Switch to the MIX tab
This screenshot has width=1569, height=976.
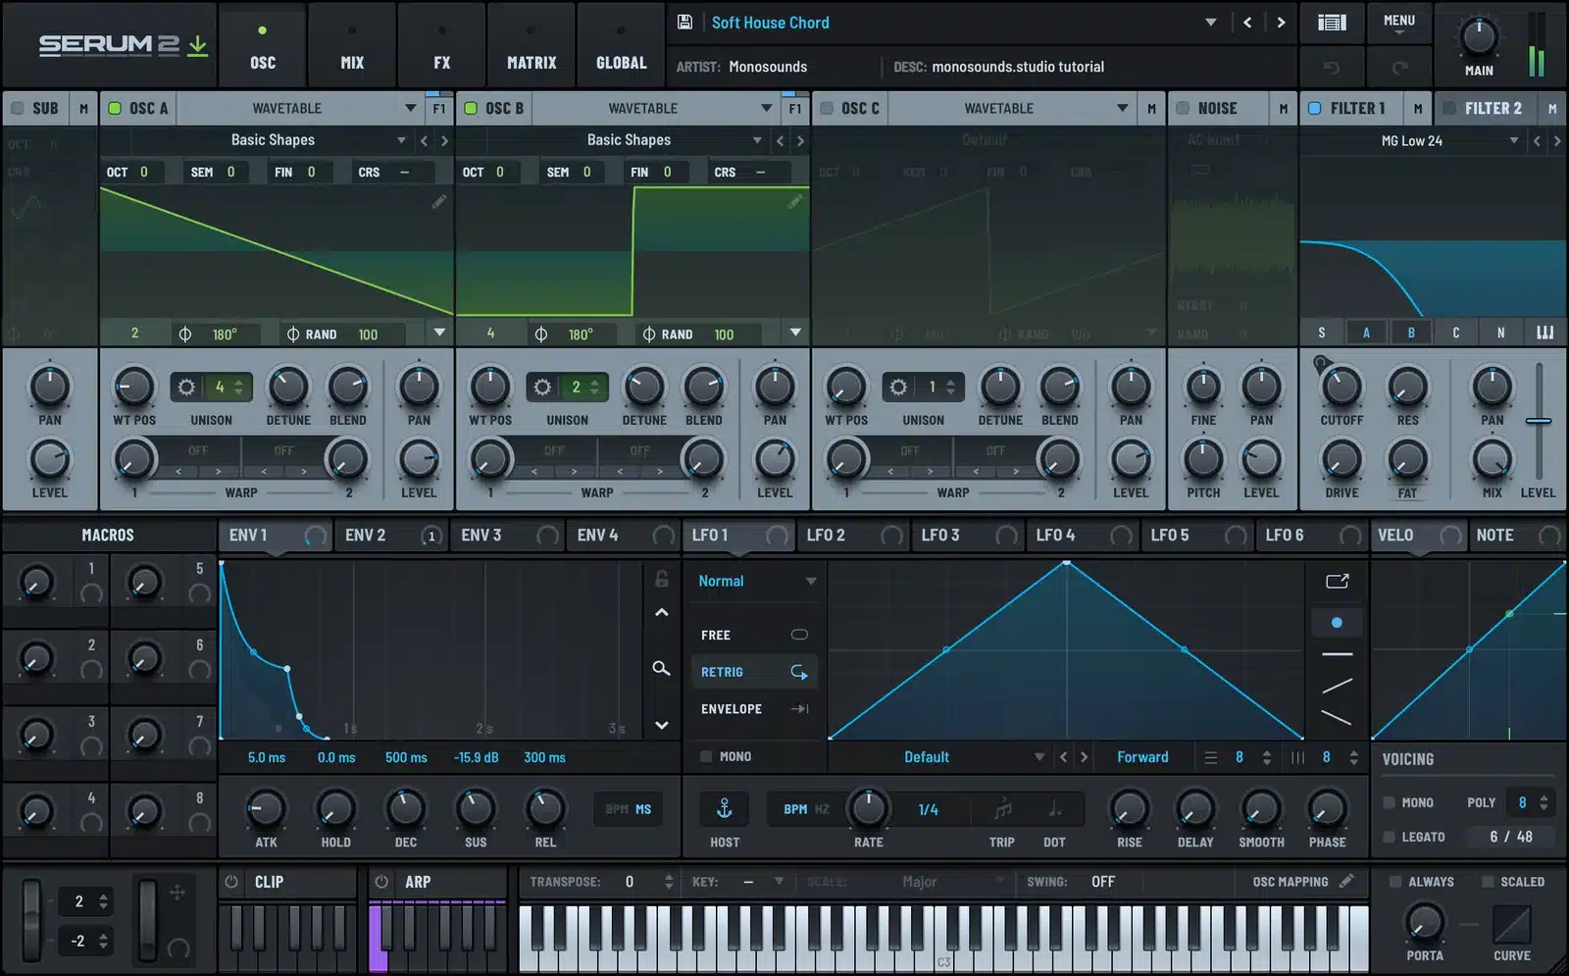[x=352, y=45]
